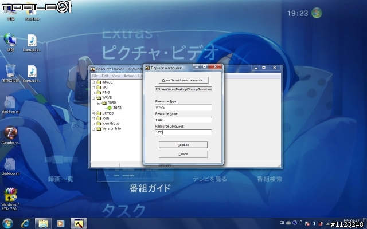
Task: Click the Media Center gadget logo beside 19:23
Action: click(x=317, y=13)
